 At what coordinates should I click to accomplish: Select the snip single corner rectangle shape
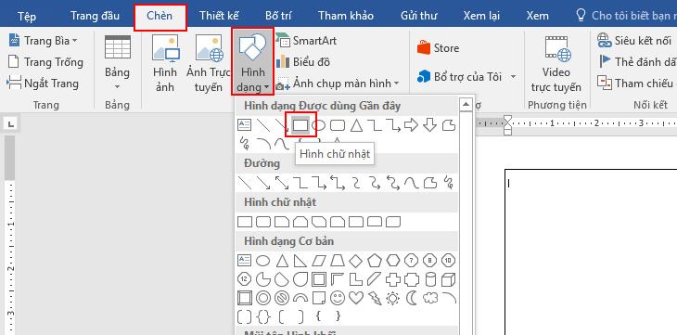(282, 222)
